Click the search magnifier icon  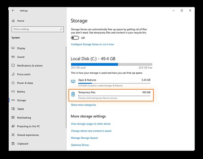pyautogui.click(x=61, y=29)
